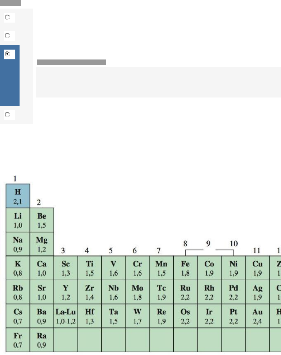Image resolution: width=281 pixels, height=355 pixels.
Task: Select the Magnesium (Mg) element cell
Action: 42,244
